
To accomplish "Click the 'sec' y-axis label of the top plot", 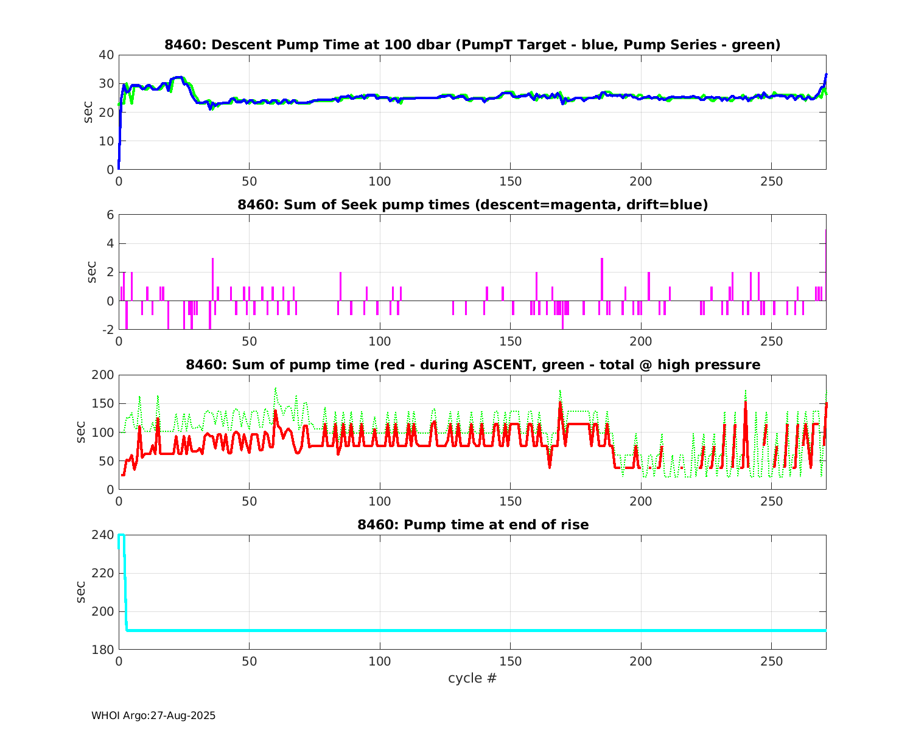I will point(89,113).
